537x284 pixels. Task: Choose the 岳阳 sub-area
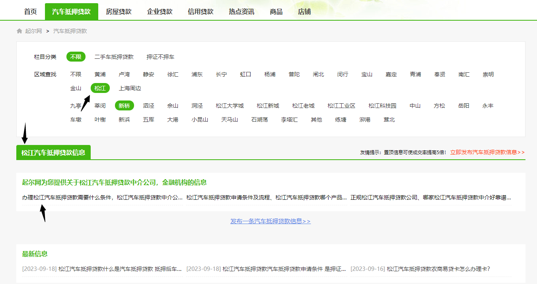coord(464,106)
